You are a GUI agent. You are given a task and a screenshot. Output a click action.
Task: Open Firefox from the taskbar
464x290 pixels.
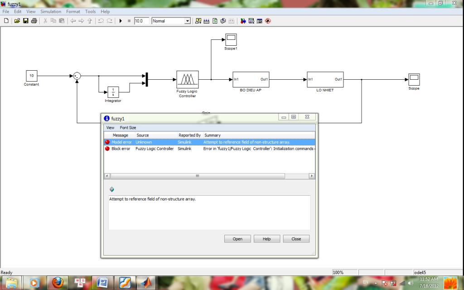(58, 283)
